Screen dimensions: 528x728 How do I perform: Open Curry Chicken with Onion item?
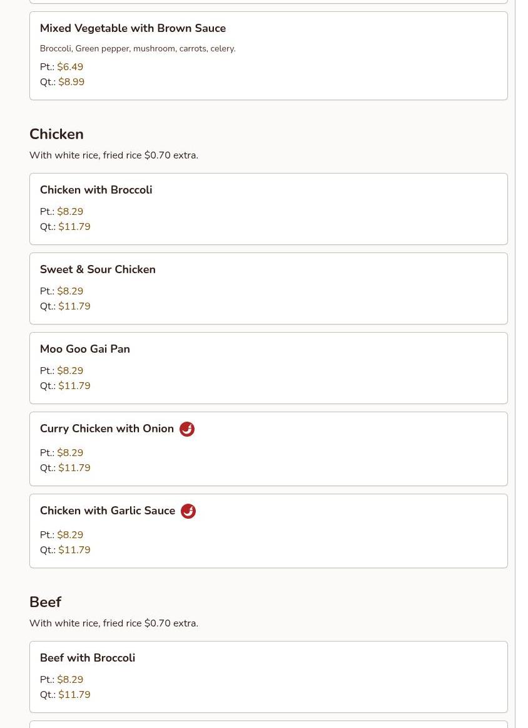pyautogui.click(x=268, y=449)
